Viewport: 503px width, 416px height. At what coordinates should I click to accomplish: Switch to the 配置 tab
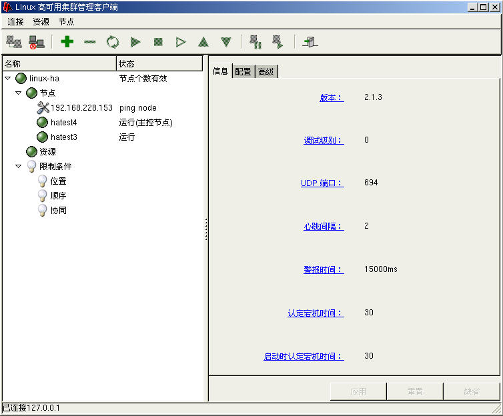coord(243,72)
